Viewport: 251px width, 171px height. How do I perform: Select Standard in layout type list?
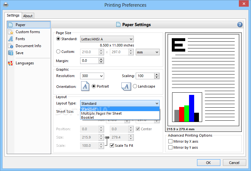[120, 109]
